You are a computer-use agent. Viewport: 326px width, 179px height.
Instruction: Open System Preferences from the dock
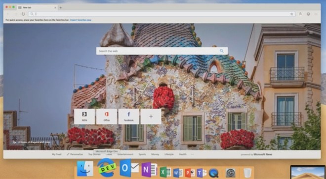tap(231, 173)
